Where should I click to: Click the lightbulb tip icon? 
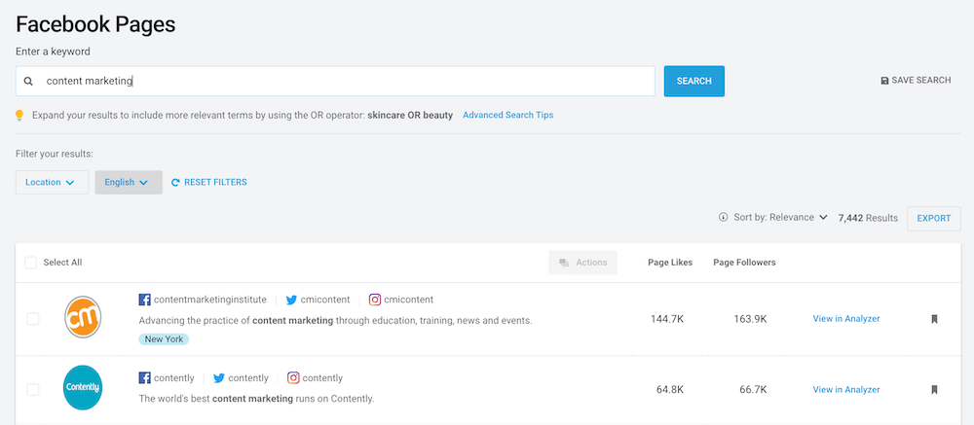pyautogui.click(x=19, y=115)
